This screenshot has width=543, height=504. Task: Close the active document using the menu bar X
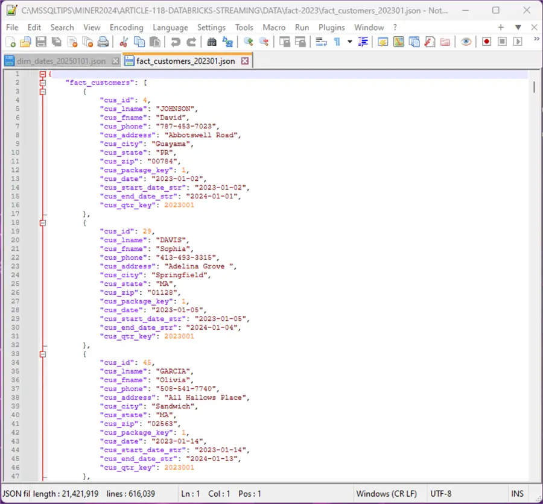pos(534,27)
